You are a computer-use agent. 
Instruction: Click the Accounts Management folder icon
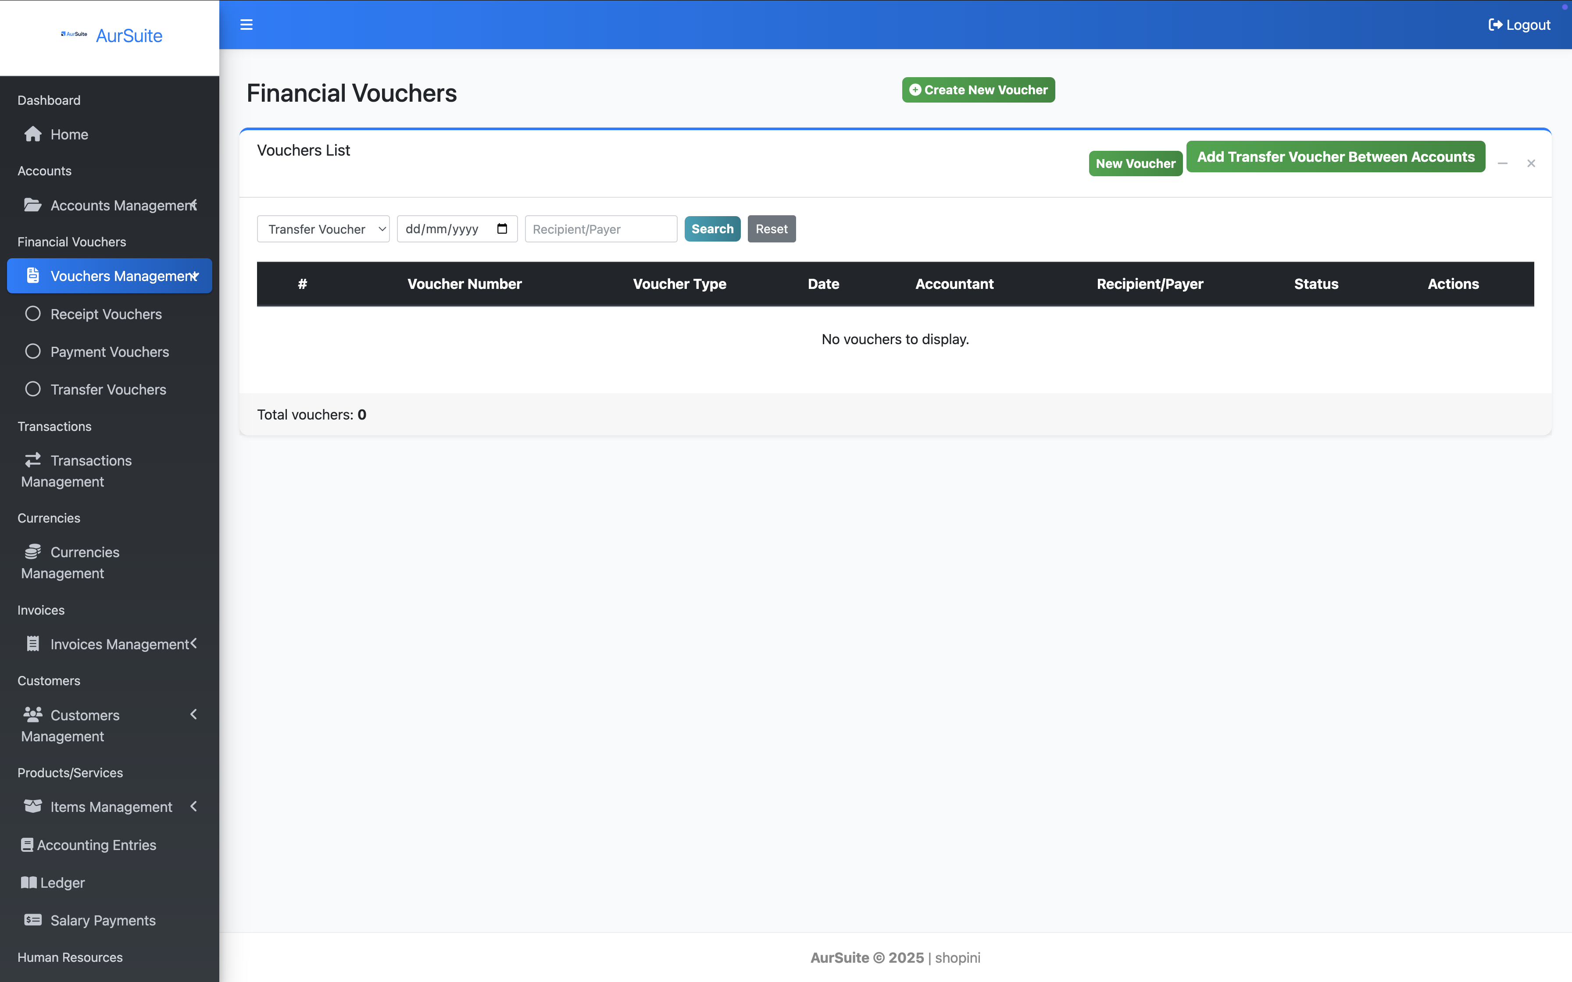(32, 205)
